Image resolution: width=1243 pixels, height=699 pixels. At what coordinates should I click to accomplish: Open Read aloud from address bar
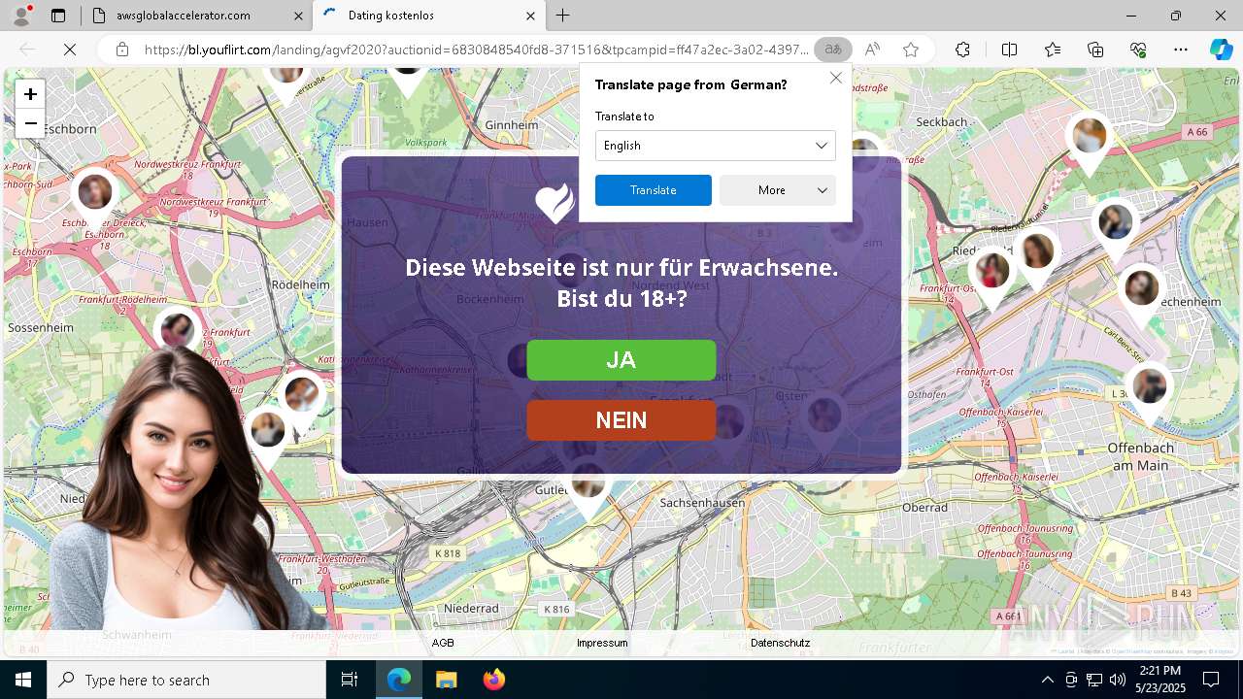872,50
